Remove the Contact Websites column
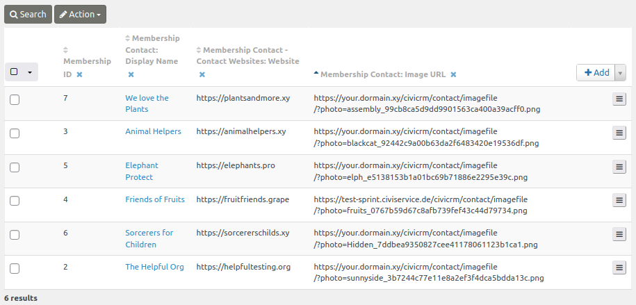The width and height of the screenshot is (636, 305). (202, 74)
